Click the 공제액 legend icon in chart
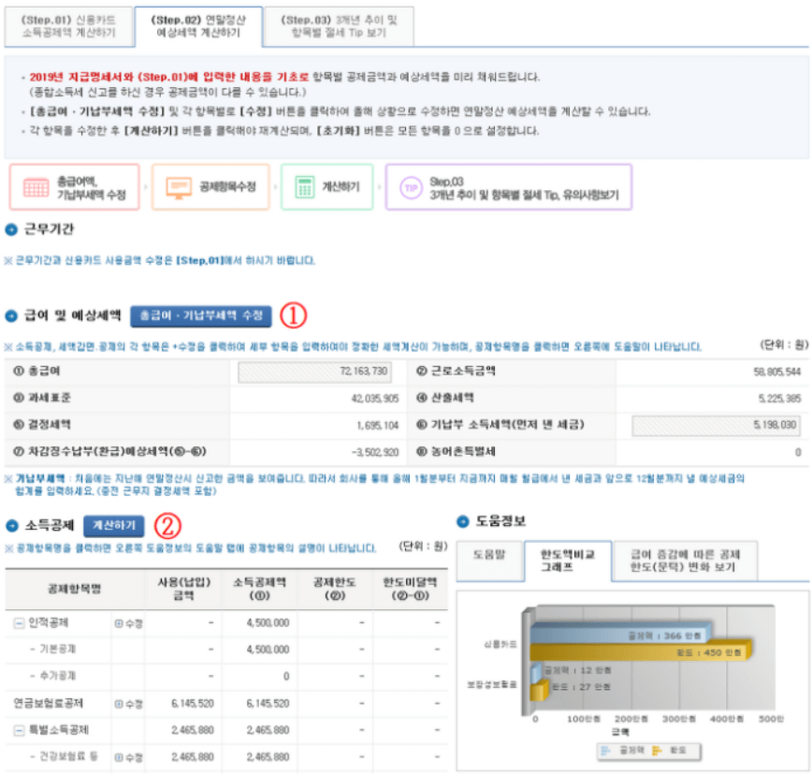 pos(605,751)
